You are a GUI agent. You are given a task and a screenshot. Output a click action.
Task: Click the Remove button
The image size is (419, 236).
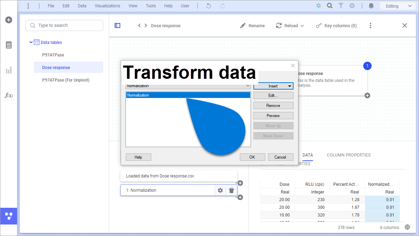coord(273,106)
